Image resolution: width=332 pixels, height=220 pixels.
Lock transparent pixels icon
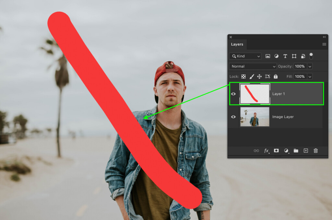pyautogui.click(x=243, y=77)
